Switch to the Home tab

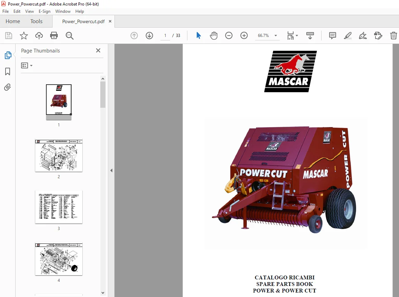[x=13, y=21]
